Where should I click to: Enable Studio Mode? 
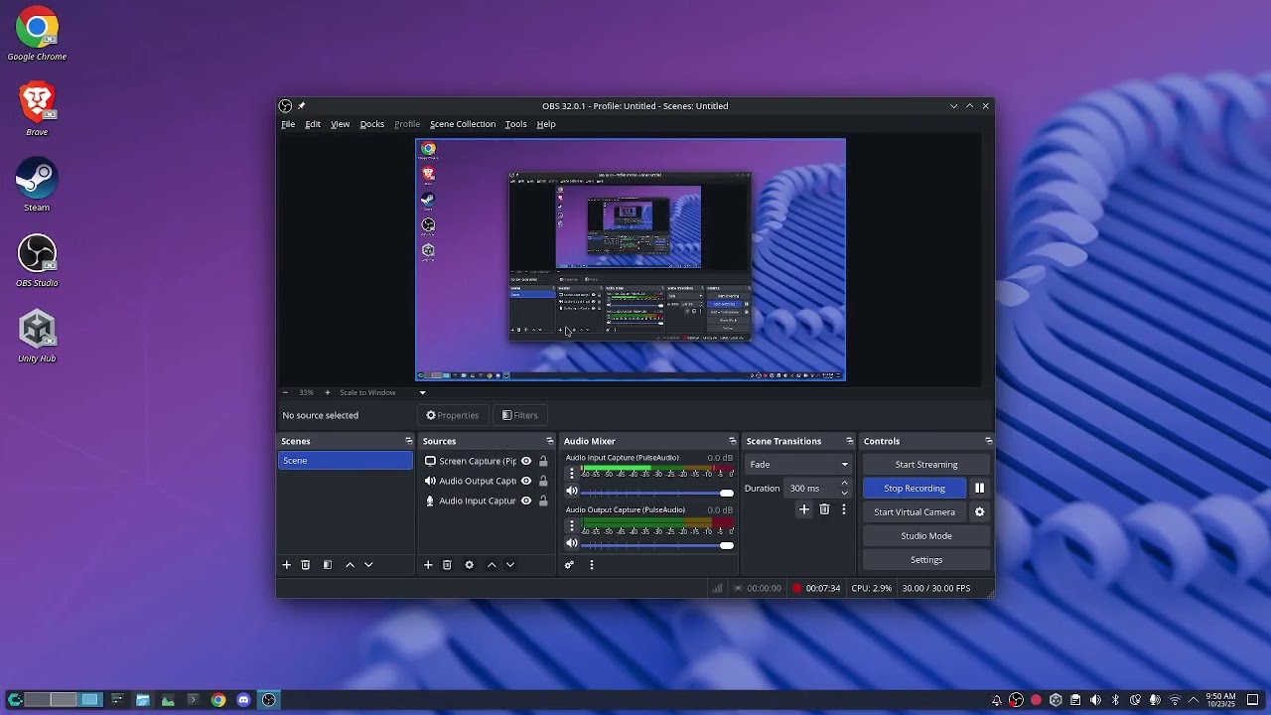926,536
